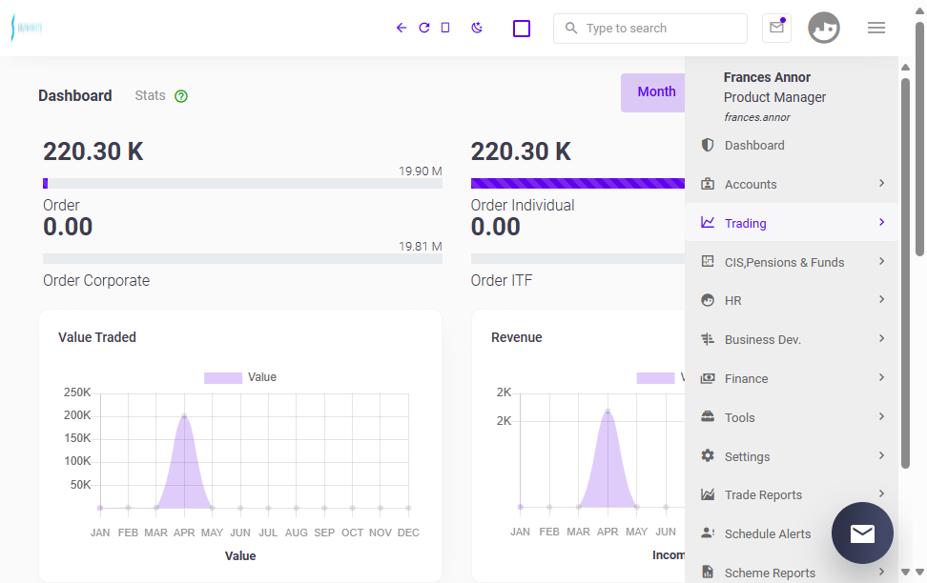Expand CIS, Pensions & Funds chevron

(x=881, y=261)
